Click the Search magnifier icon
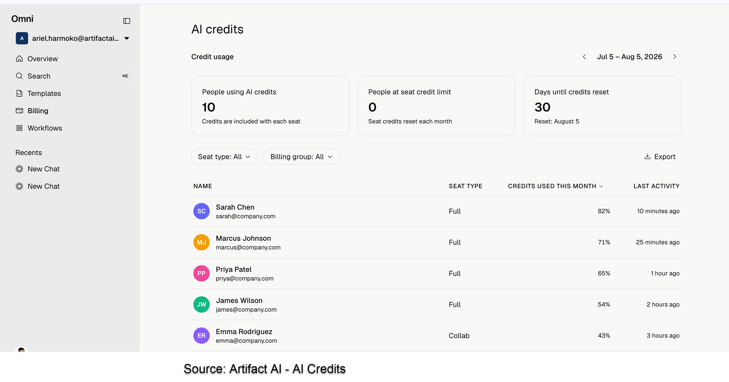The height and width of the screenshot is (382, 729). click(x=19, y=76)
